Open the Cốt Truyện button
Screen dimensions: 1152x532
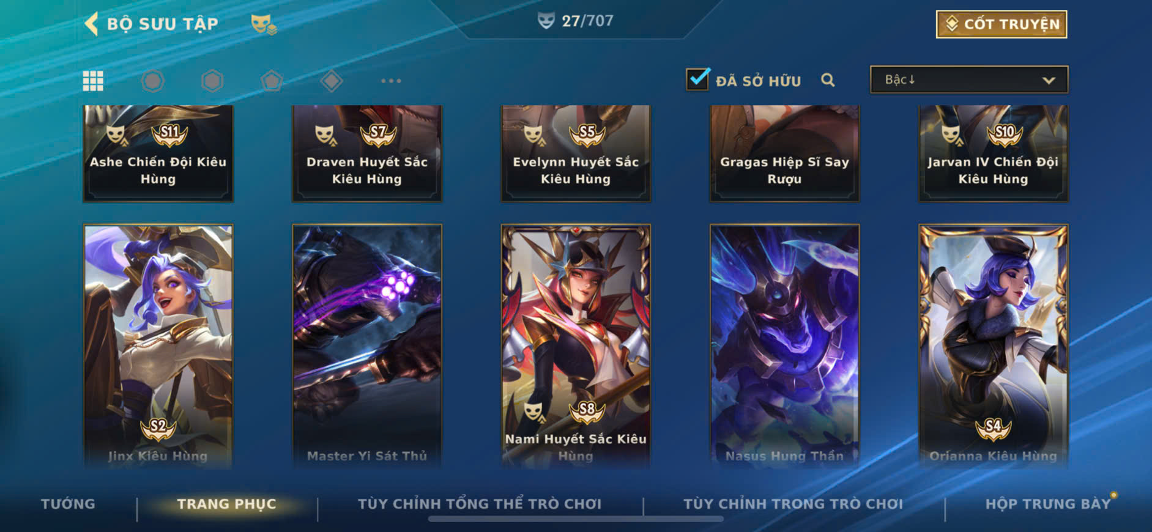click(x=1001, y=24)
